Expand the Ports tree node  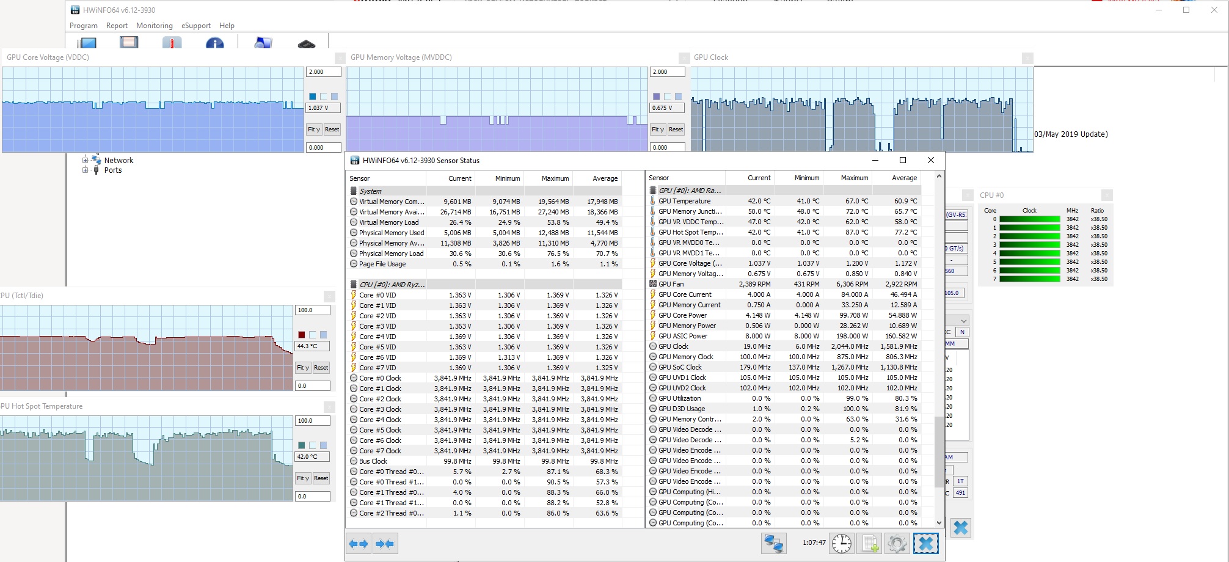86,170
